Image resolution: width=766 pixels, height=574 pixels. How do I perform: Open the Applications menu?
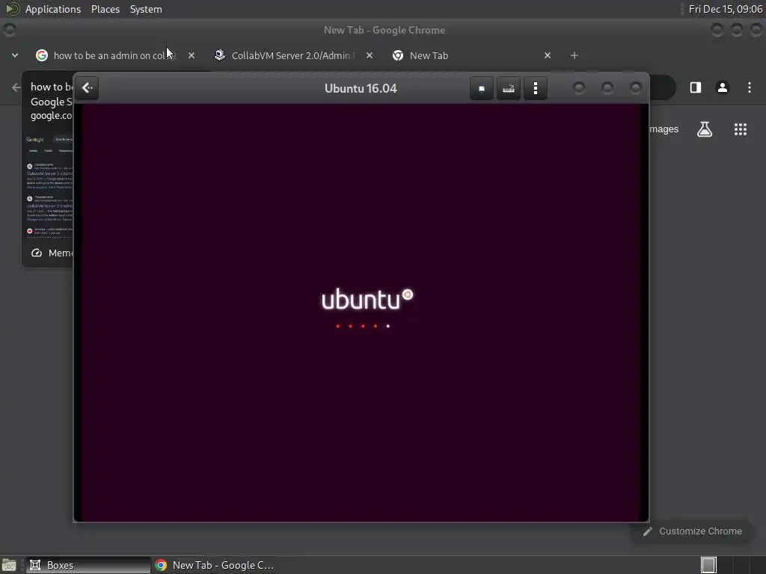coord(53,9)
